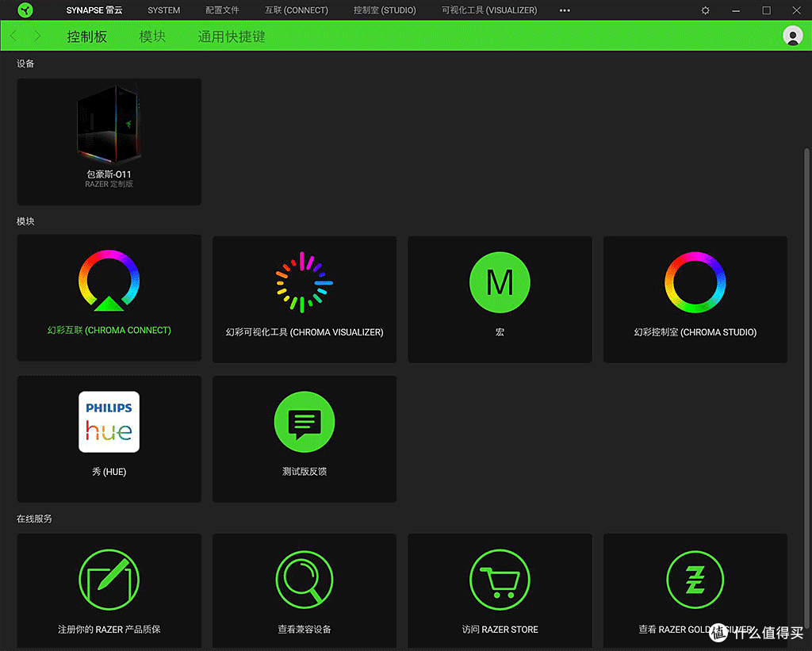Select the 模块 subtab
This screenshot has height=651, width=812.
(152, 36)
